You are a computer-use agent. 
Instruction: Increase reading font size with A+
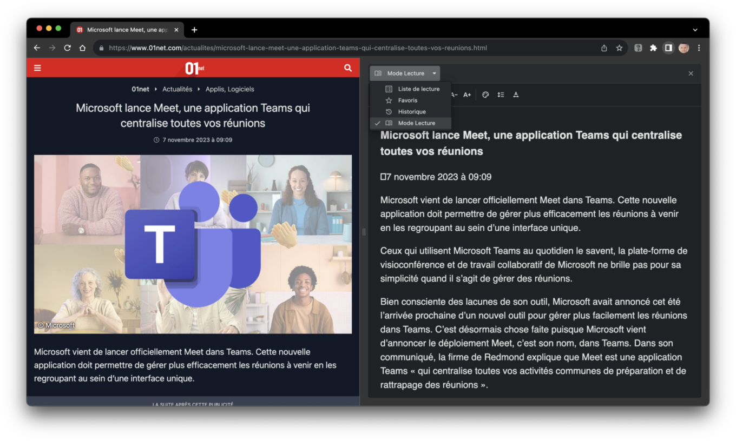(467, 95)
